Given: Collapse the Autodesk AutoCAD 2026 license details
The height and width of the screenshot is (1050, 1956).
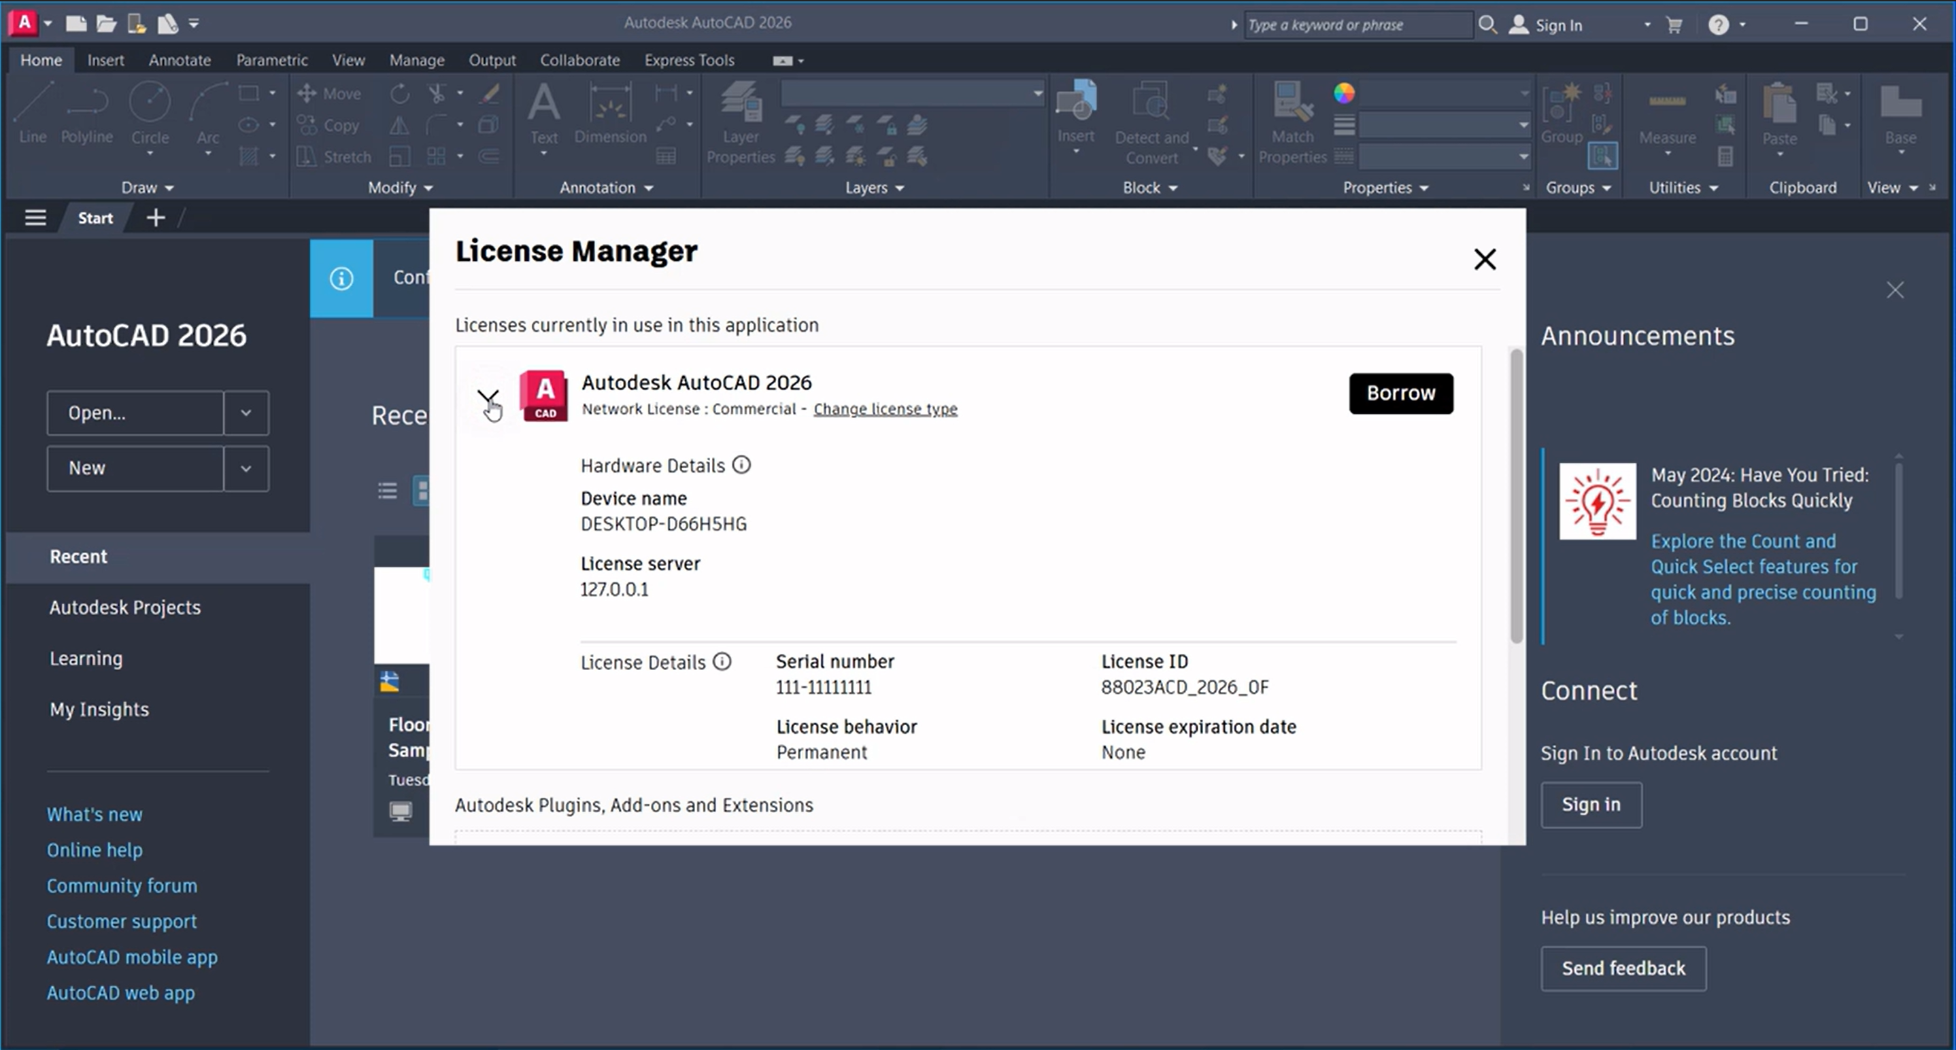Looking at the screenshot, I should tap(488, 397).
